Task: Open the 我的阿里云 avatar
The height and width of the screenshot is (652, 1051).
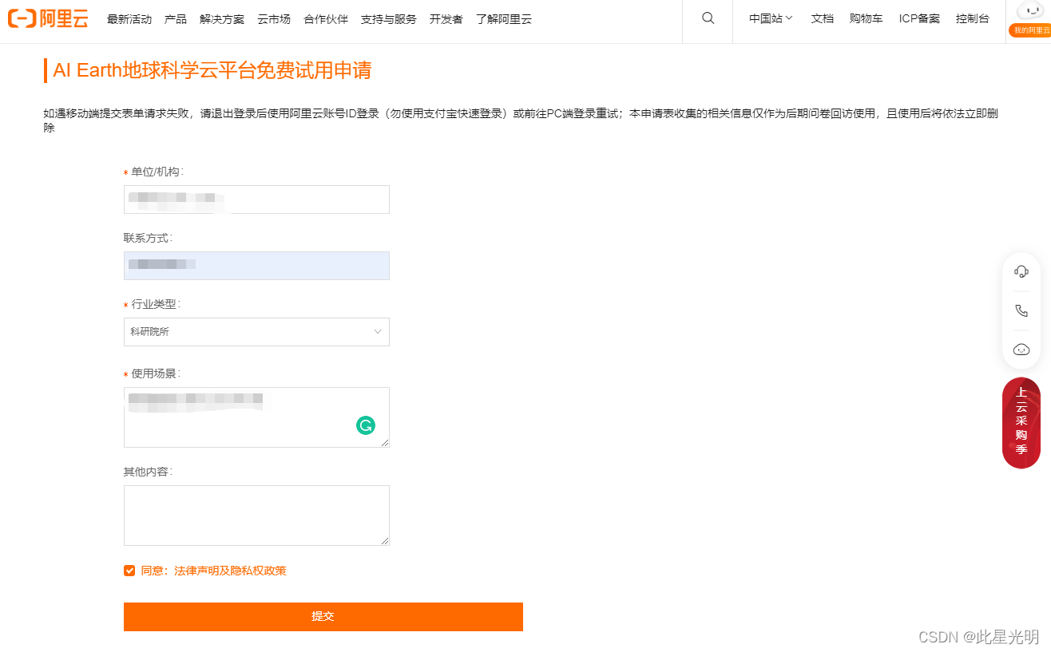Action: 1029,19
